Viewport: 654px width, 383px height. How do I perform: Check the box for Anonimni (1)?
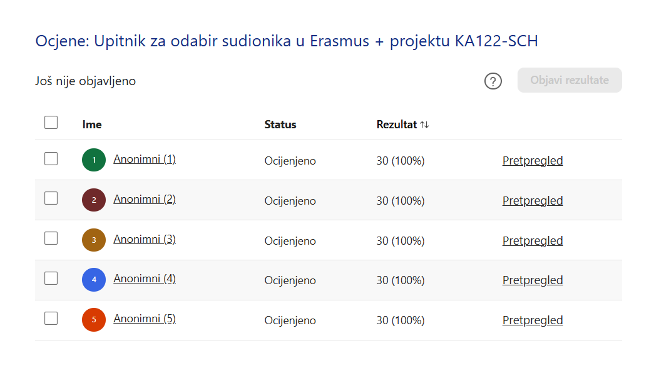pyautogui.click(x=51, y=159)
